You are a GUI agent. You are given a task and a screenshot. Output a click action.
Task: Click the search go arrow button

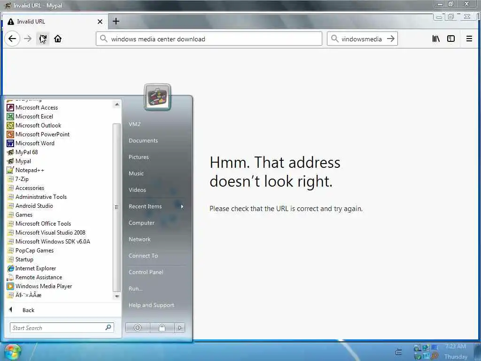[391, 39]
